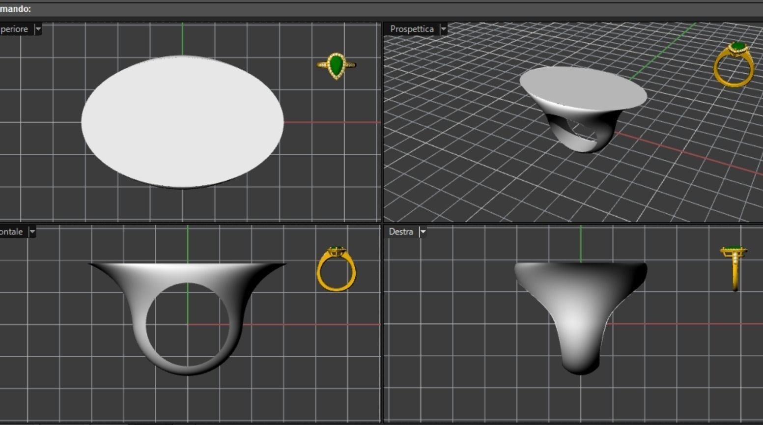The height and width of the screenshot is (425, 763).
Task: Select the Destra viewport title
Action: (x=401, y=232)
